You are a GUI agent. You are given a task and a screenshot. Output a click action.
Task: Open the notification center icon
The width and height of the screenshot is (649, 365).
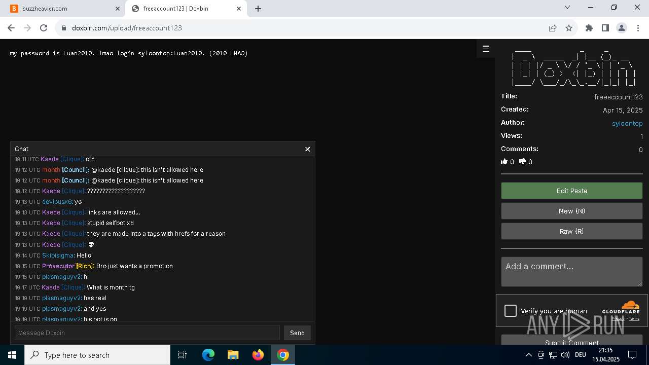pos(633,355)
